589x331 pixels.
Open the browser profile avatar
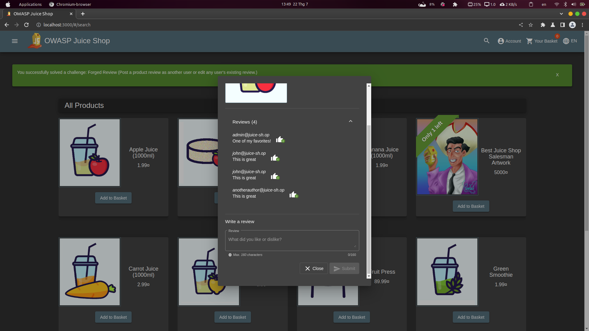click(x=572, y=25)
